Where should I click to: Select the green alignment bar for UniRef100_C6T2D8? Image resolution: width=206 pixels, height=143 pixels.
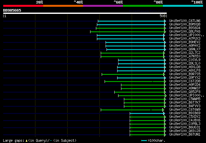(135, 82)
